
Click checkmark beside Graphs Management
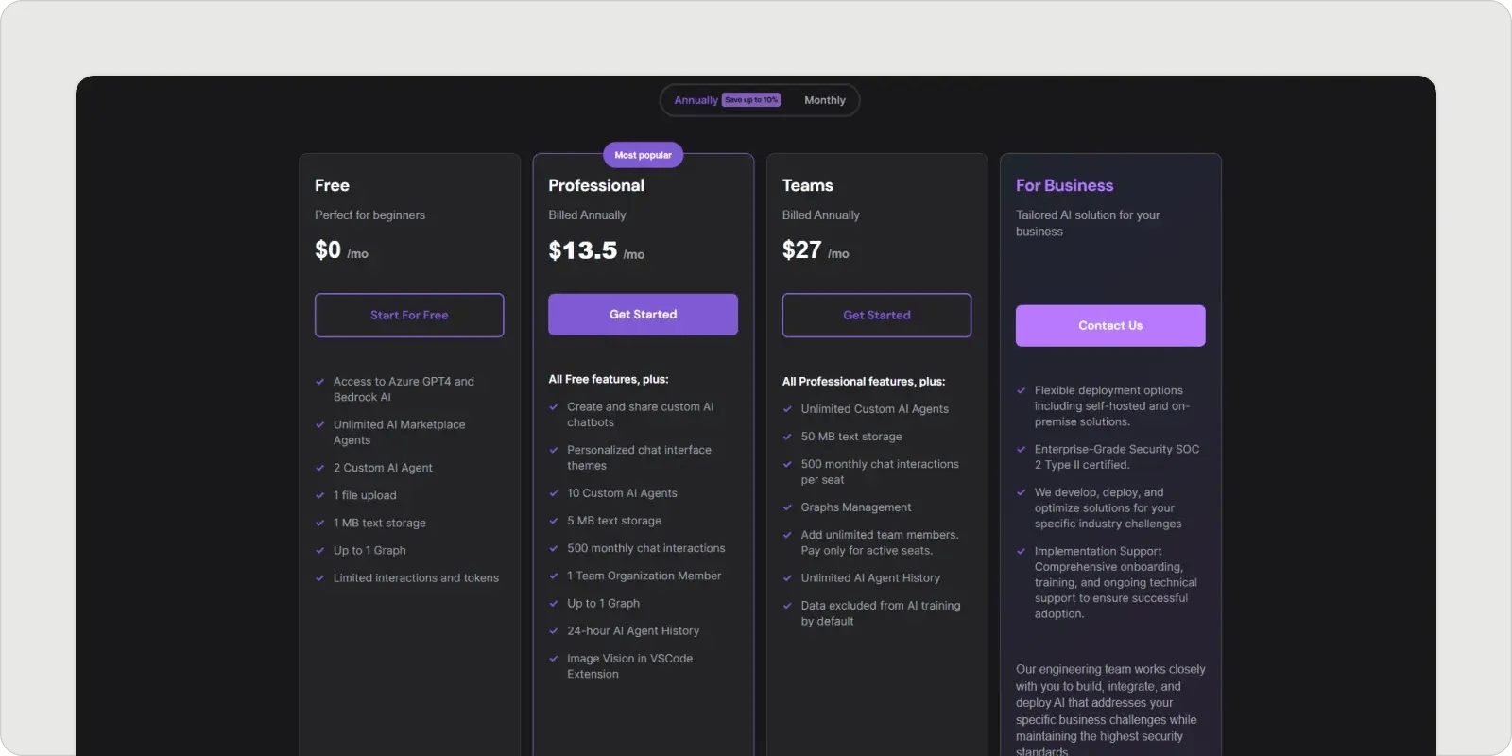coord(787,507)
